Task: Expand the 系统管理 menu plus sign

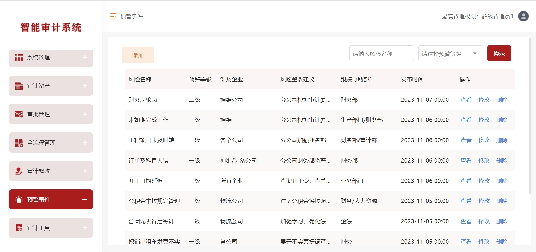Action: click(85, 57)
